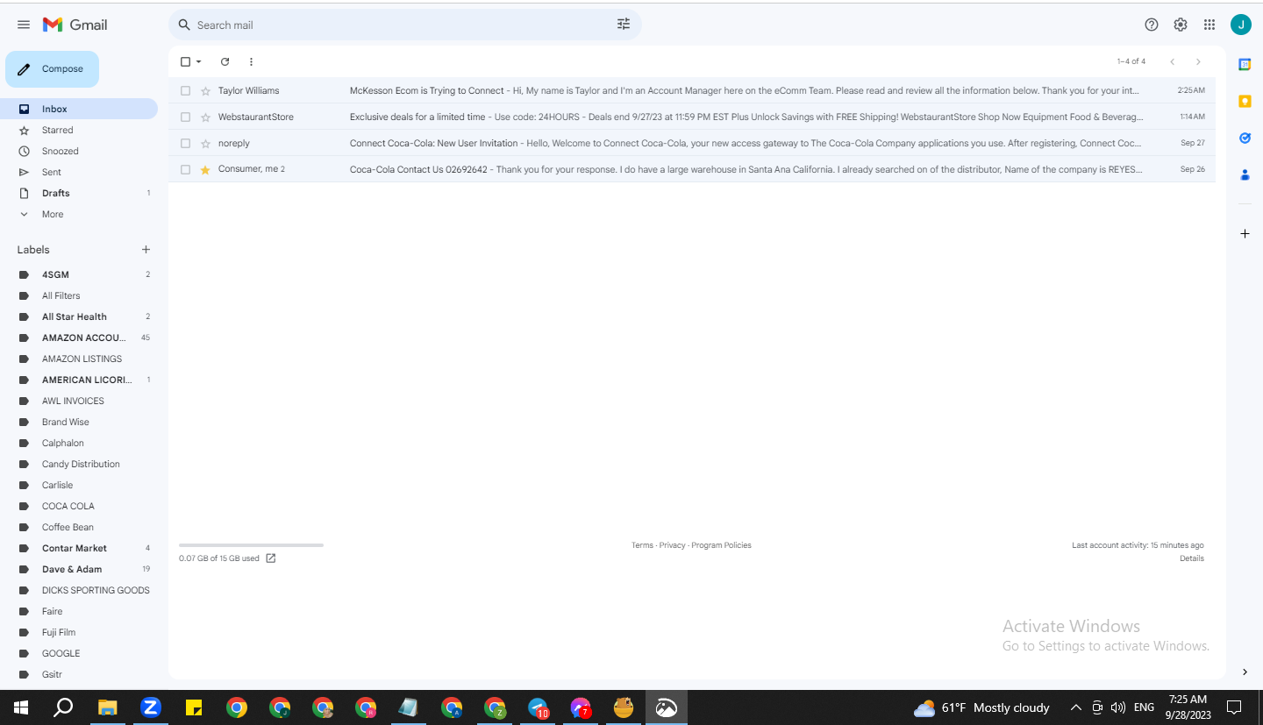Star the WebstaurantStore email
Screen dimensions: 1263x725
205,117
